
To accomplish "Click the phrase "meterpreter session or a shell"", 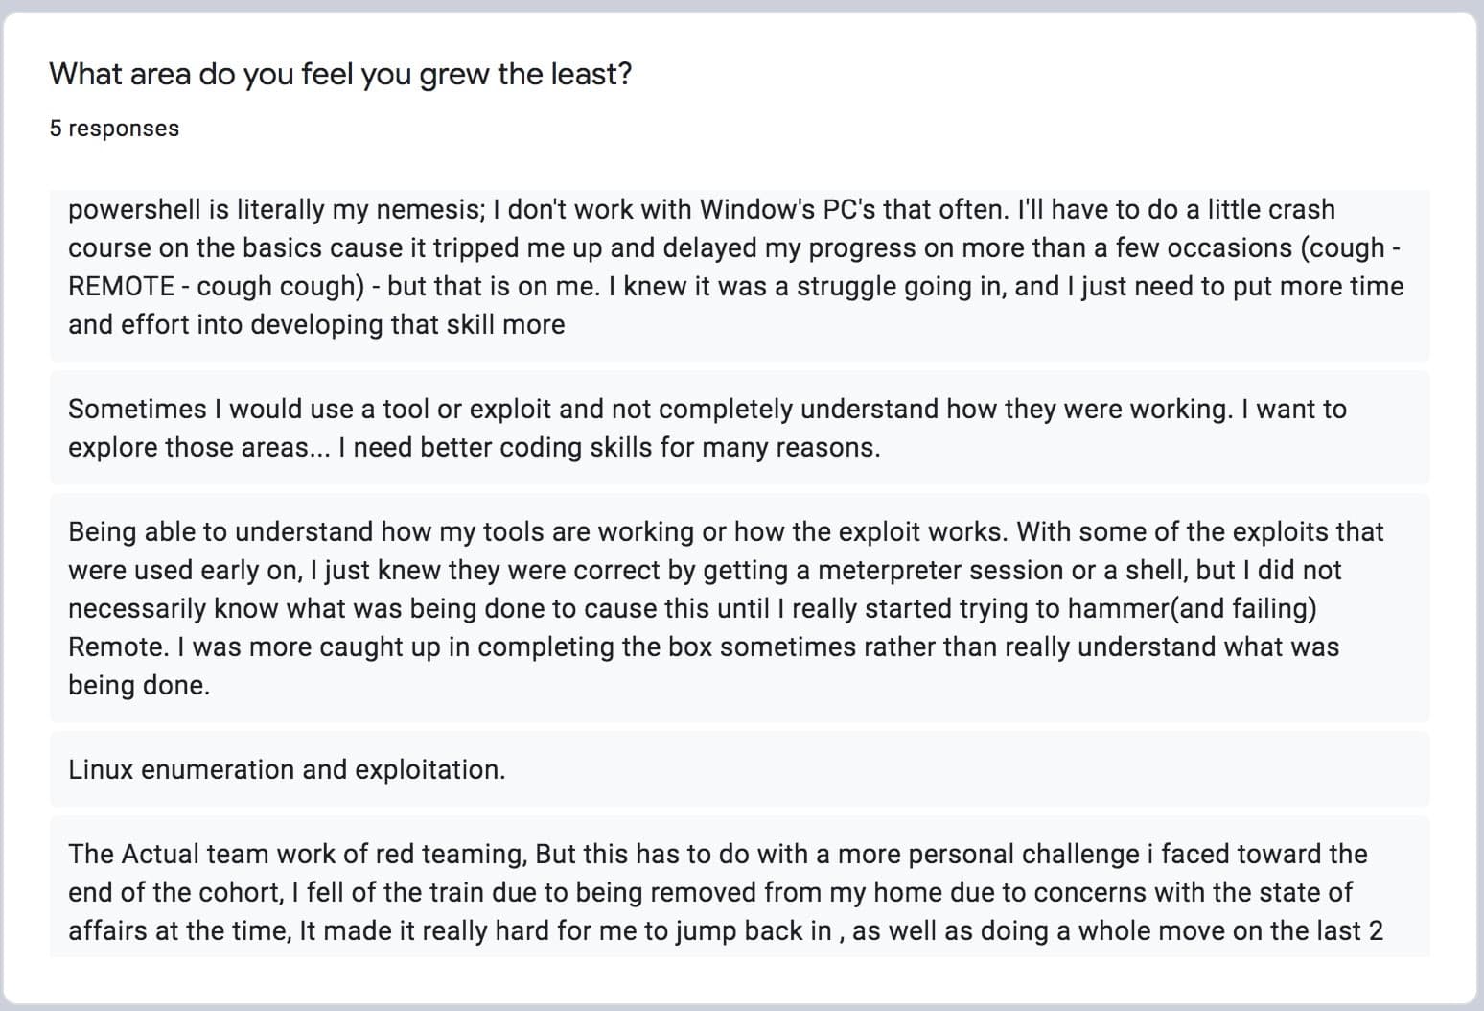I will (1002, 571).
